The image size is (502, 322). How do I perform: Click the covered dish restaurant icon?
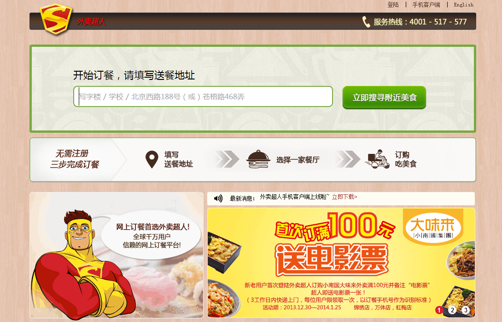(258, 159)
